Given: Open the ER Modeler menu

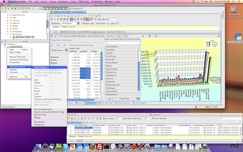Looking at the screenshot, I should point(97,1).
